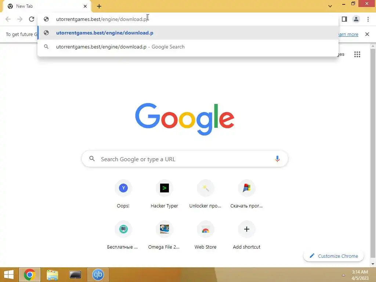Open the Бесплатные shortcut tile
Image resolution: width=376 pixels, height=282 pixels.
(x=123, y=235)
